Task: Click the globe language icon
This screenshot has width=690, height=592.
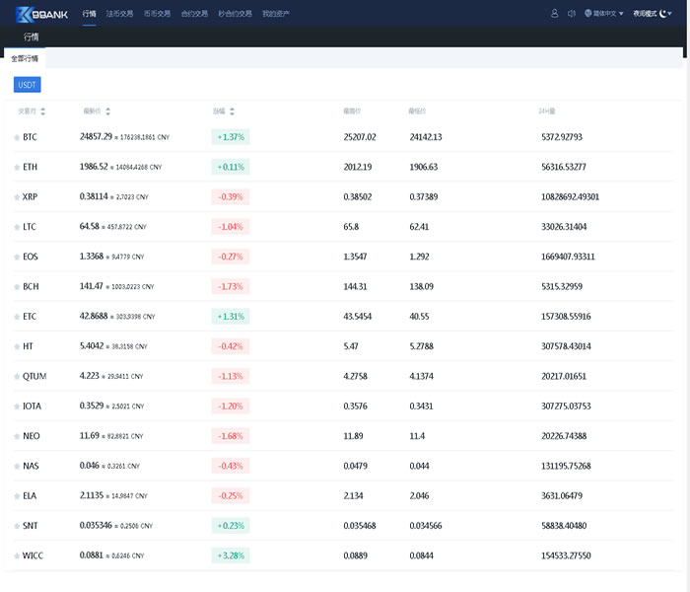Action: 587,13
